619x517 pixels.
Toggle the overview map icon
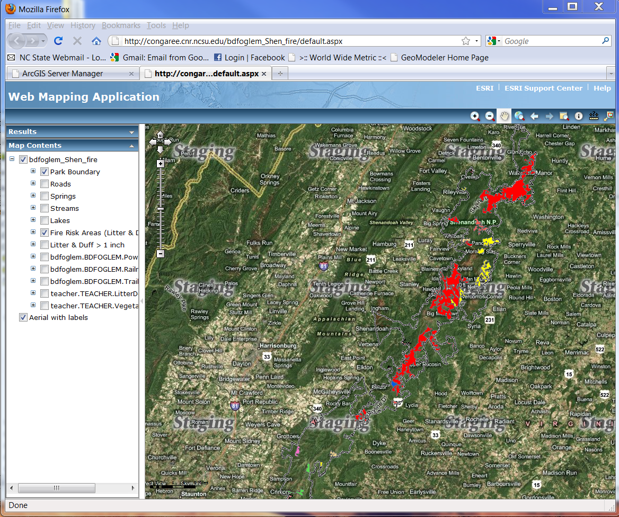click(608, 116)
